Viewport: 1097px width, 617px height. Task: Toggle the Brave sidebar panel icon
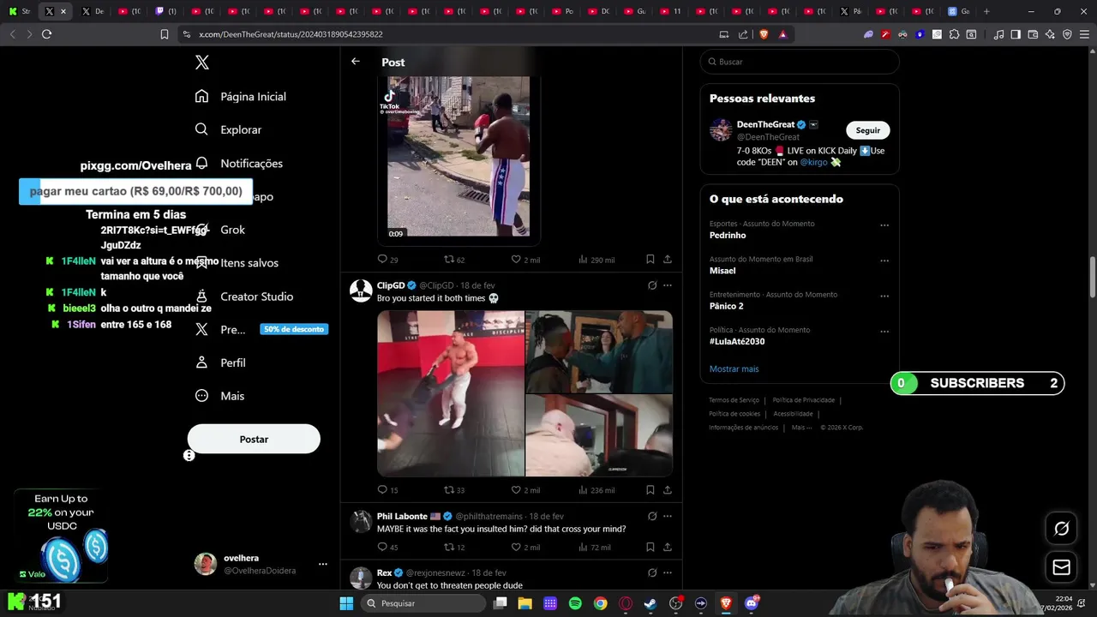click(1016, 34)
